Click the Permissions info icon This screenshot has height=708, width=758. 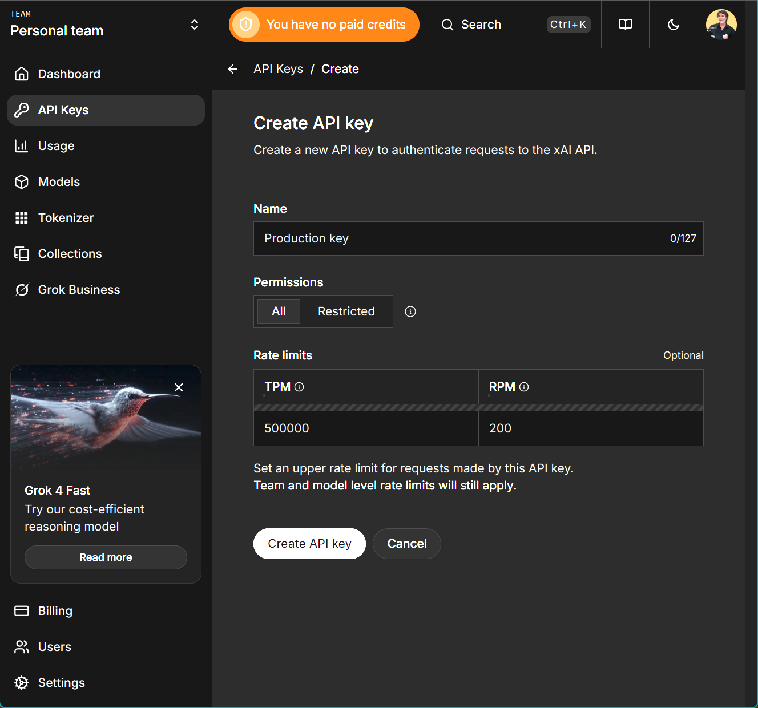coord(410,311)
